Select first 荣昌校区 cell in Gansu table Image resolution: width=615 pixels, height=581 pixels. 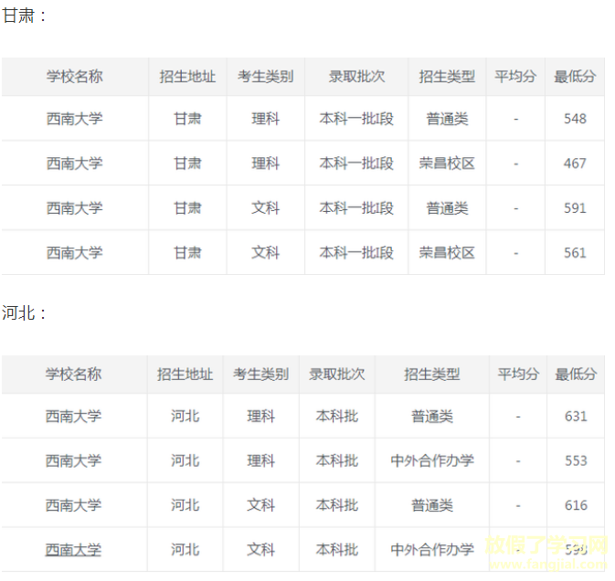click(447, 164)
